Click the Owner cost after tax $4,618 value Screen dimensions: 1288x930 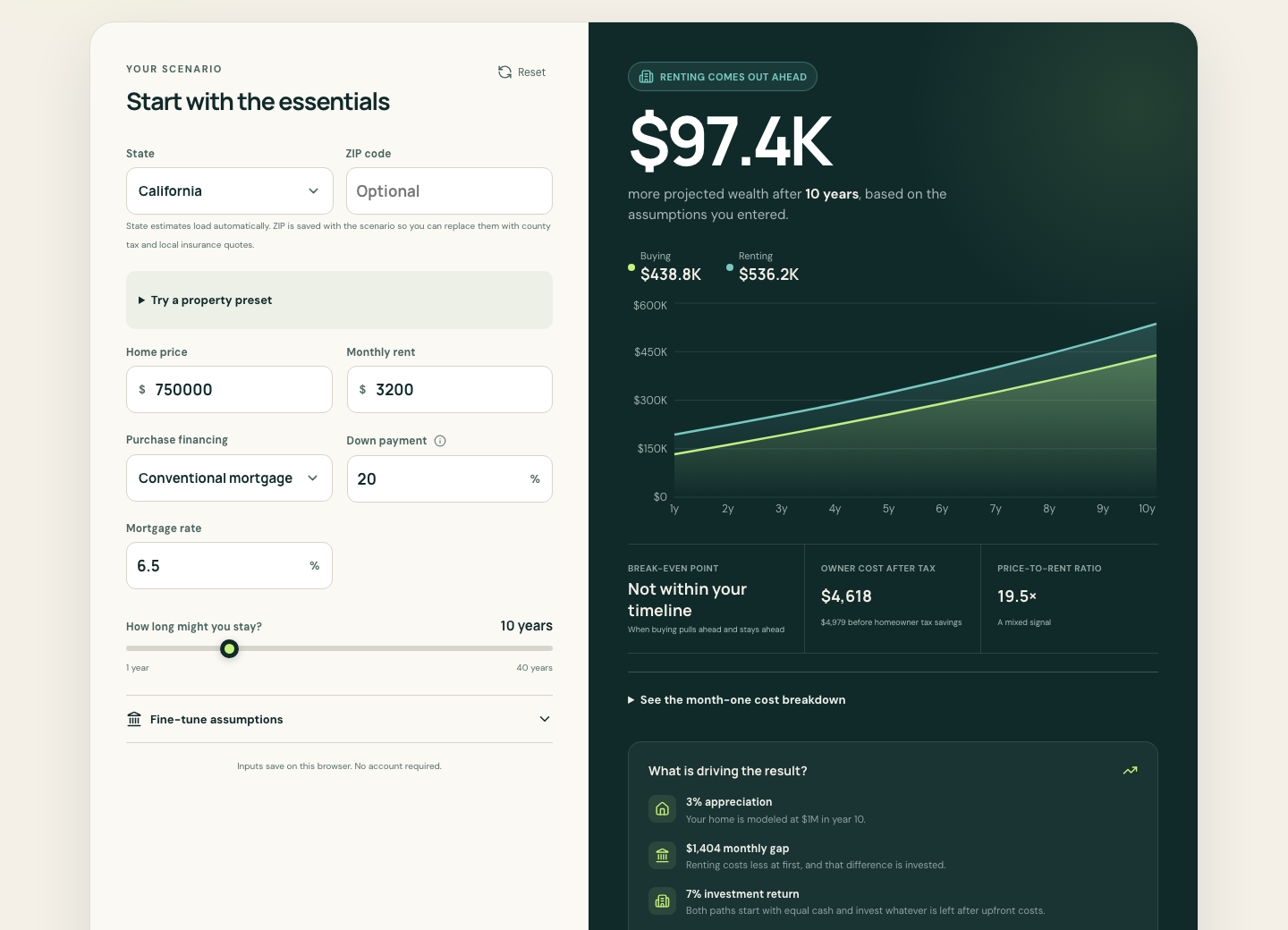point(846,596)
